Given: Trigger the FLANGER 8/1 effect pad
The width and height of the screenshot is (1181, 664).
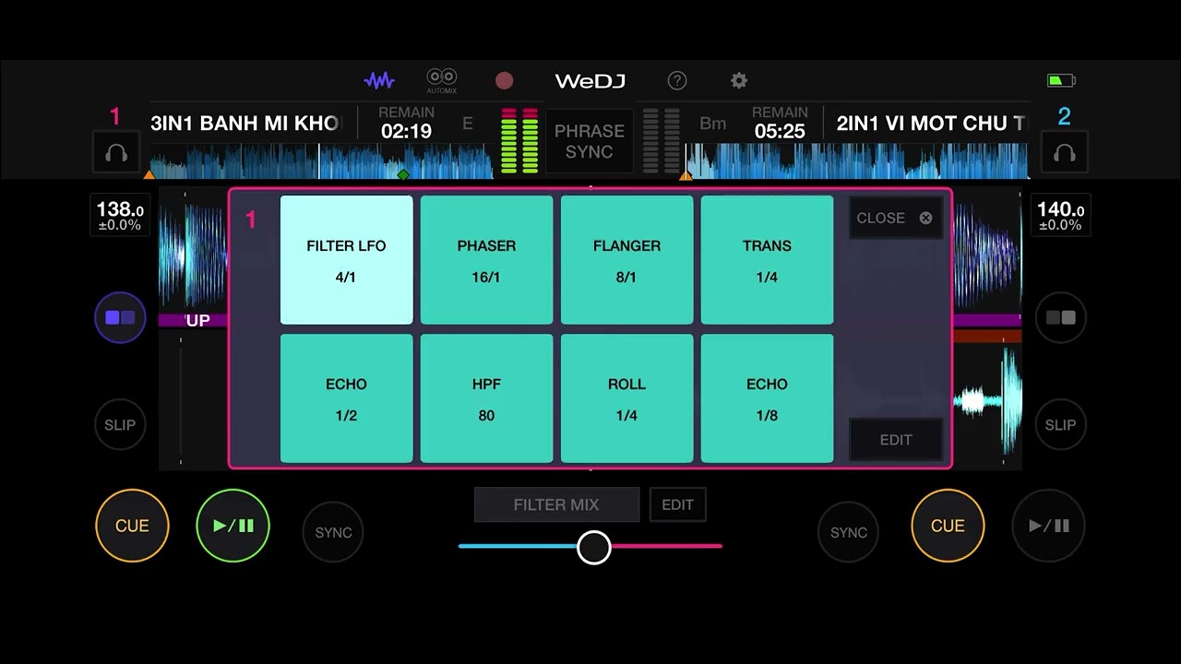Looking at the screenshot, I should 626,260.
